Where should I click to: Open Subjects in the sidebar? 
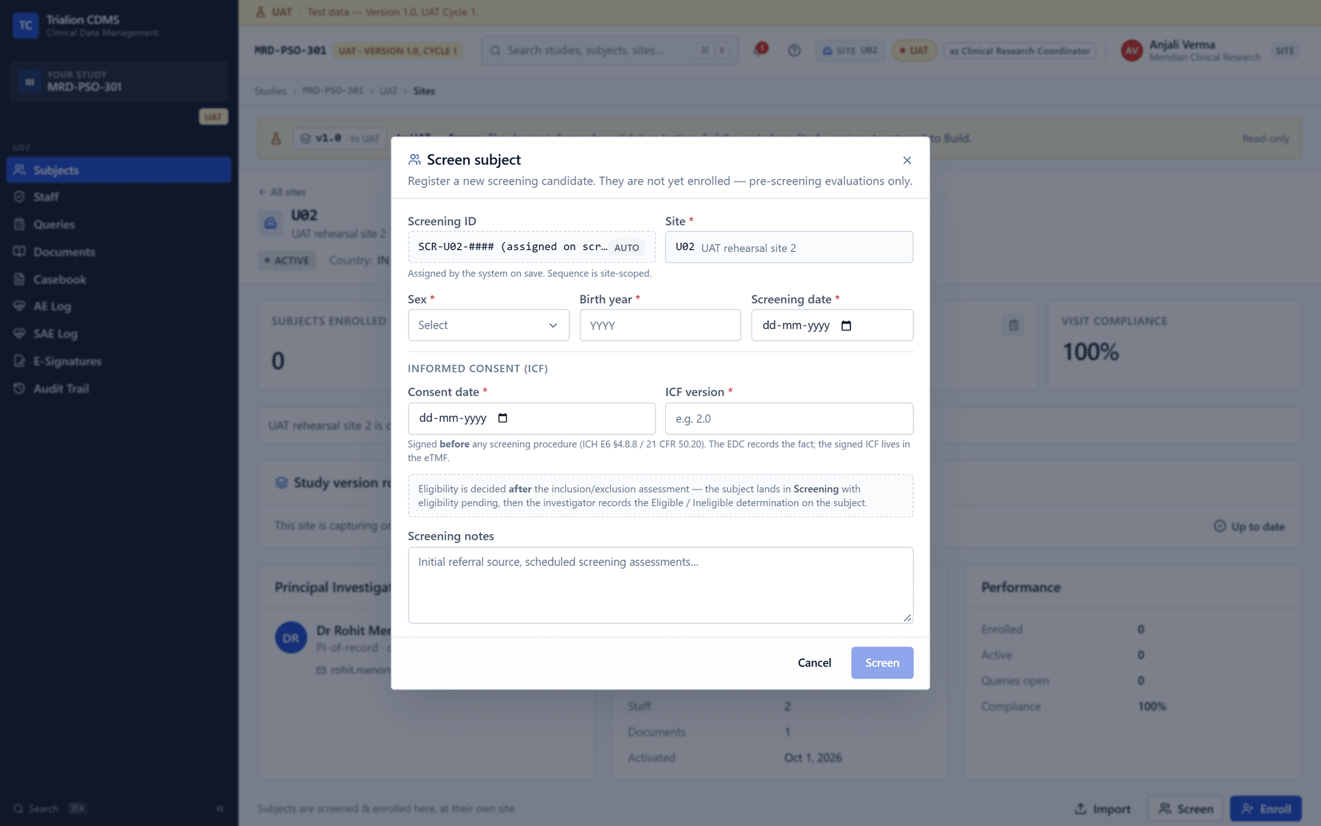pos(118,170)
